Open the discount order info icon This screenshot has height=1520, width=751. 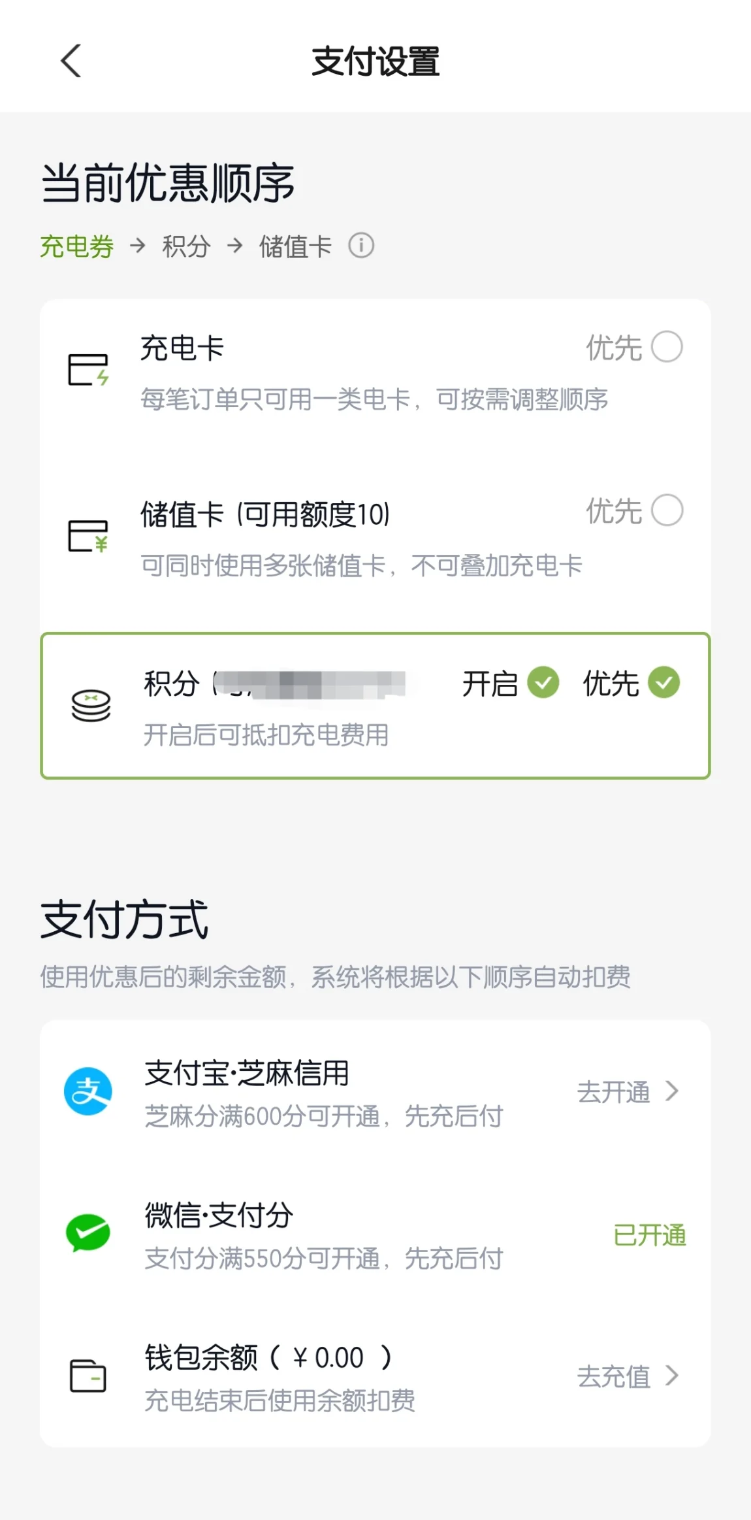click(361, 246)
